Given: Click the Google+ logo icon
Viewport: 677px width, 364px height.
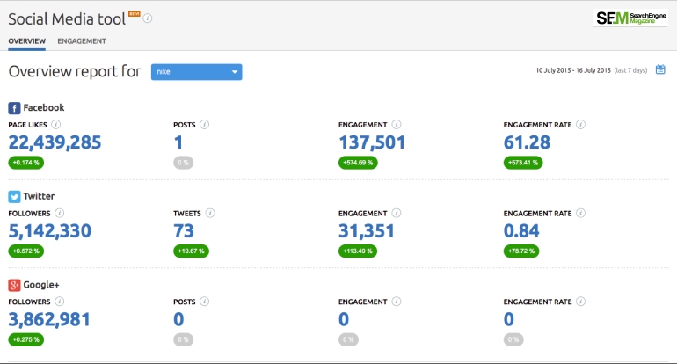Looking at the screenshot, I should (x=14, y=285).
